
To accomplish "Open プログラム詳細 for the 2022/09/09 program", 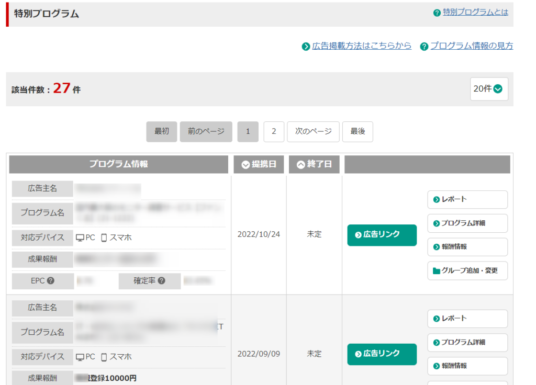I will pyautogui.click(x=467, y=342).
